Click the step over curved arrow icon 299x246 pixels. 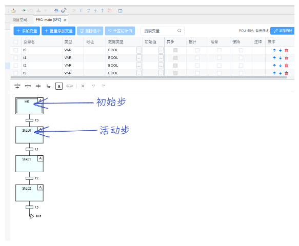coord(88,11)
